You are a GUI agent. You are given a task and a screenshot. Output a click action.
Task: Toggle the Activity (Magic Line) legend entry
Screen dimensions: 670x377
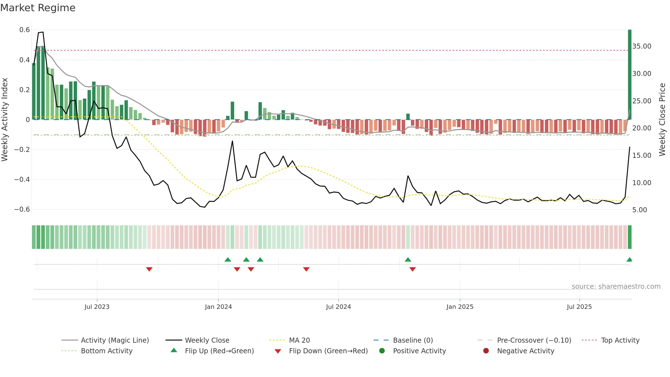[x=105, y=340]
